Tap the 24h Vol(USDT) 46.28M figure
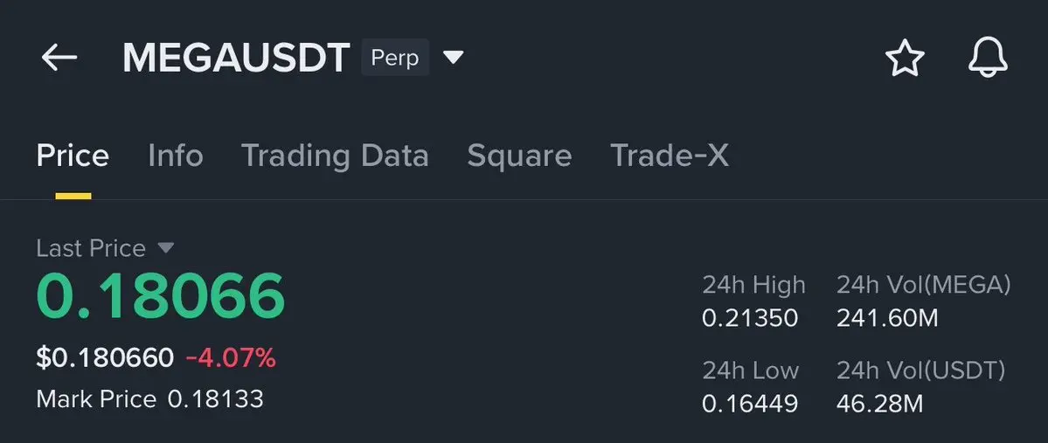 coord(879,404)
